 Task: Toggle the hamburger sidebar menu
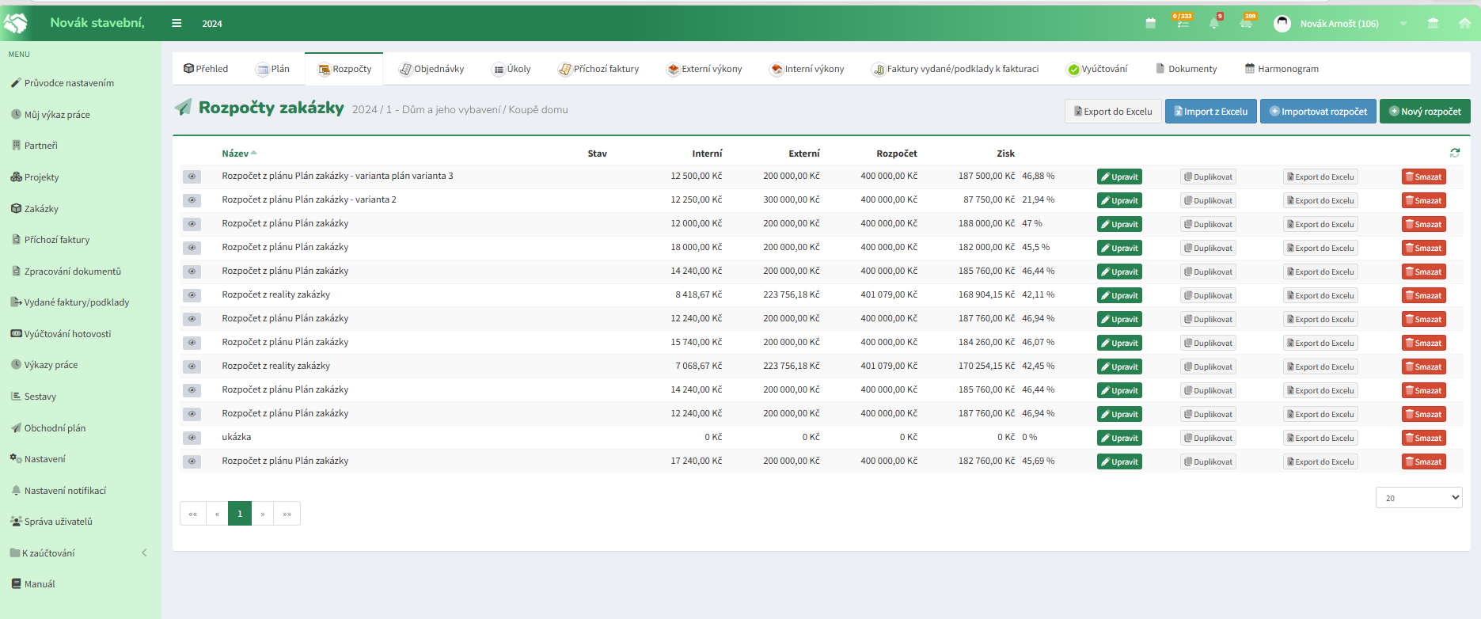[x=177, y=24]
